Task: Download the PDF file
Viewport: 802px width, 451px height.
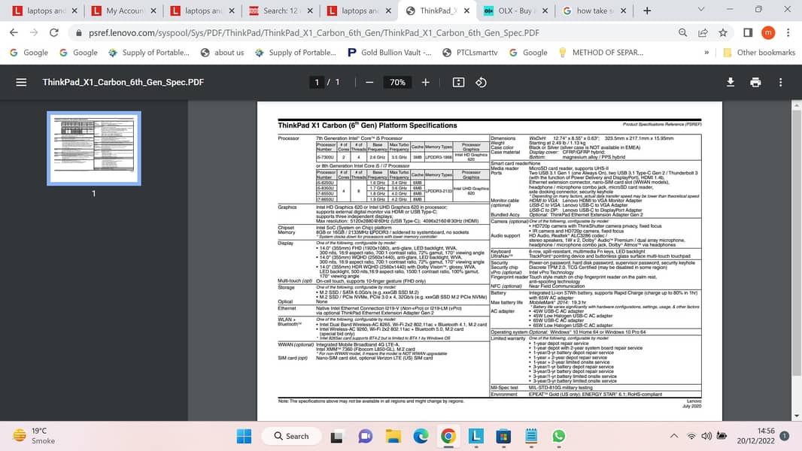Action: pos(730,82)
